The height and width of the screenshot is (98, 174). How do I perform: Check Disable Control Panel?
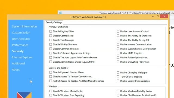tap(51, 36)
